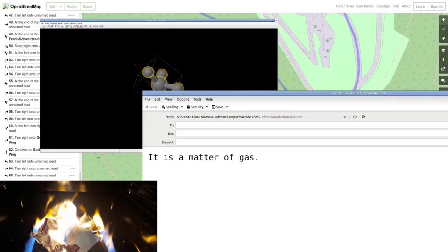Click turn-left icon of step 65

point(6,176)
